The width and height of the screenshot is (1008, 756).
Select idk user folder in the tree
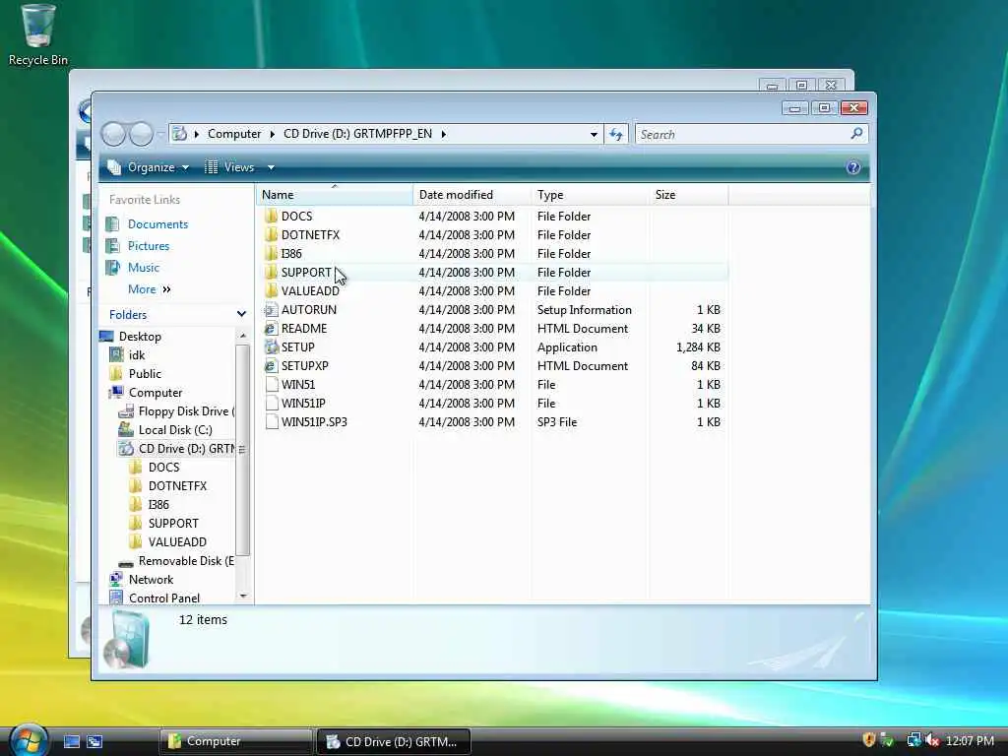[136, 354]
